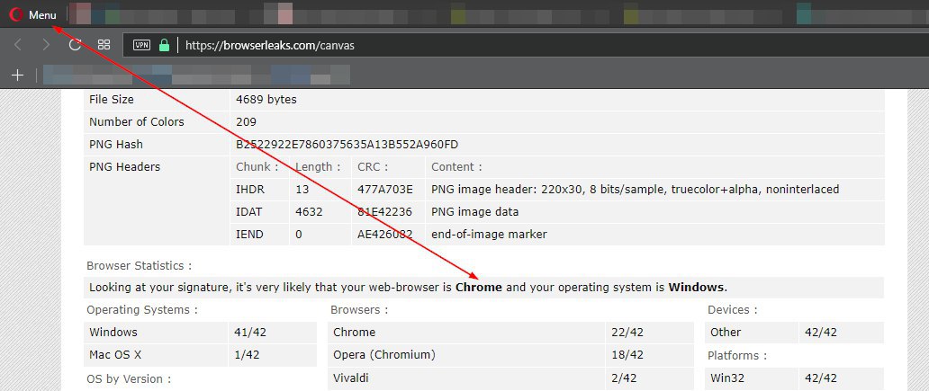The image size is (929, 391).
Task: Select the Number of Colors value 209
Action: (246, 122)
